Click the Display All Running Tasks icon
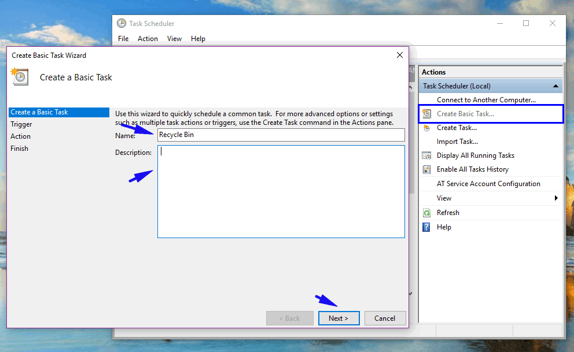Screen dimensions: 574x352 tap(426, 155)
